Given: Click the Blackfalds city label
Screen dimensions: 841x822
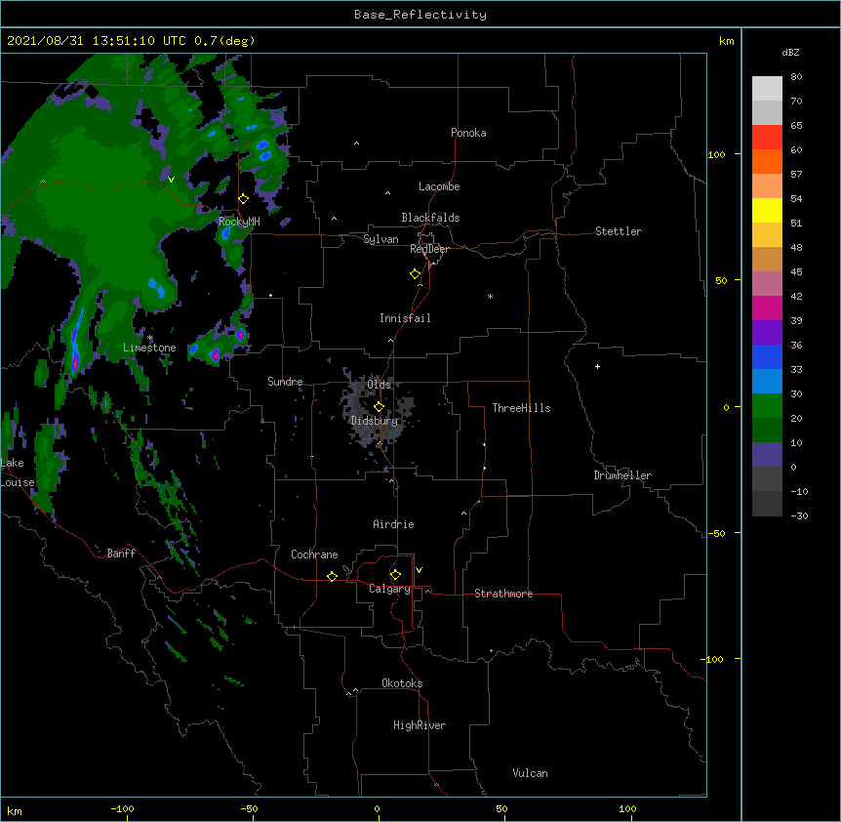Looking at the screenshot, I should (x=430, y=218).
